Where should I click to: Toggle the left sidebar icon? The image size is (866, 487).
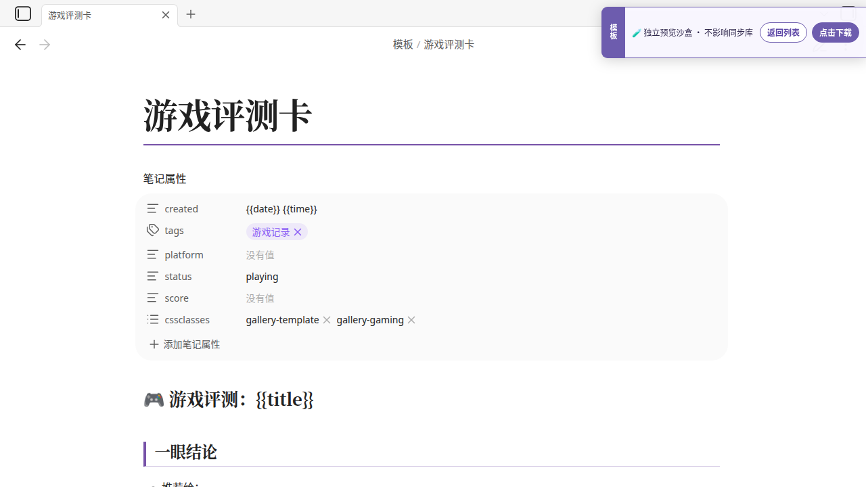[x=23, y=14]
